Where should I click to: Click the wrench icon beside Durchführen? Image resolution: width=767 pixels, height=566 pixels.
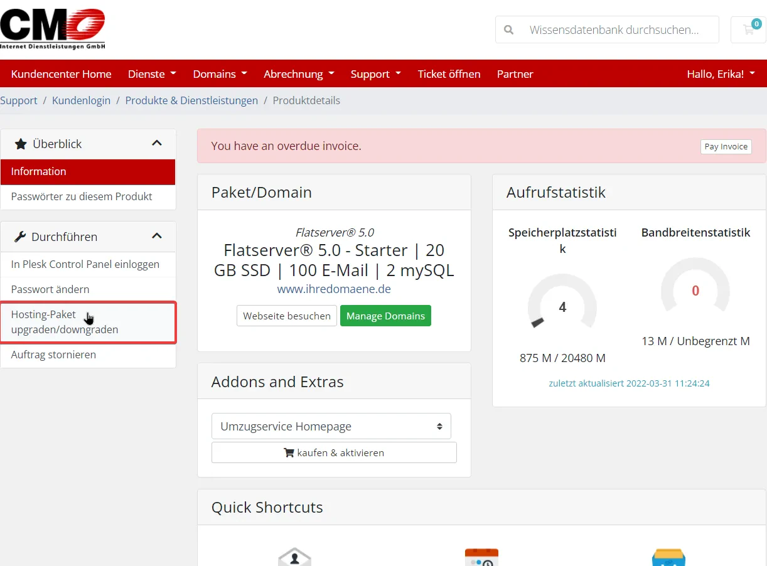click(x=20, y=237)
